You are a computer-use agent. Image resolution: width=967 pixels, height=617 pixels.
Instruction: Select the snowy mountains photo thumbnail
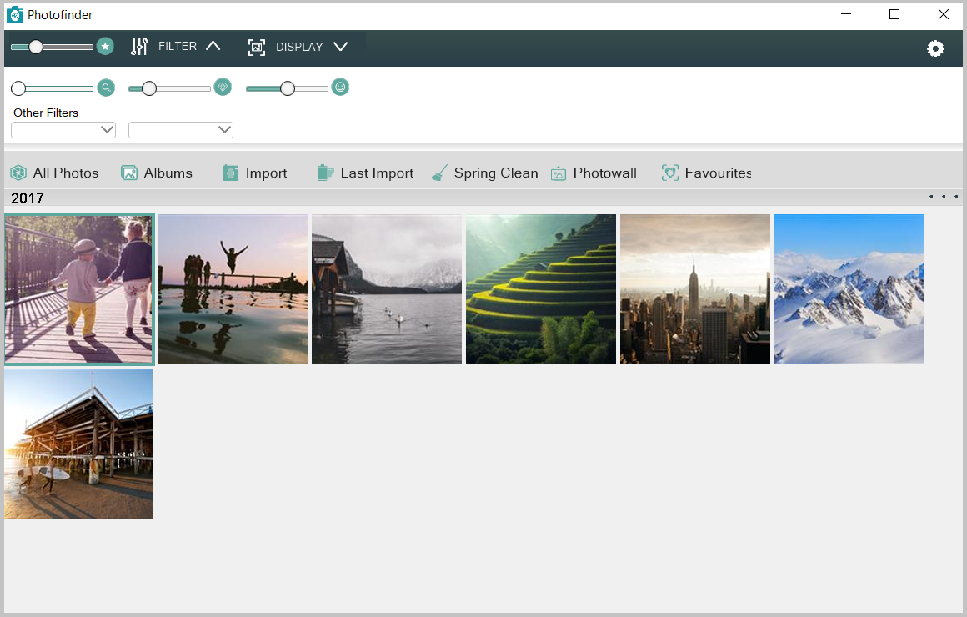[849, 288]
